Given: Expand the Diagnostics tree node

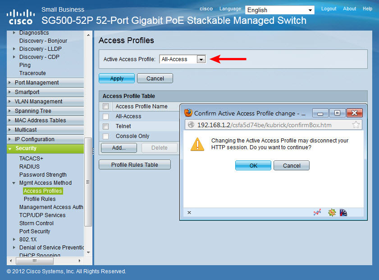Looking at the screenshot, I should (x=14, y=32).
